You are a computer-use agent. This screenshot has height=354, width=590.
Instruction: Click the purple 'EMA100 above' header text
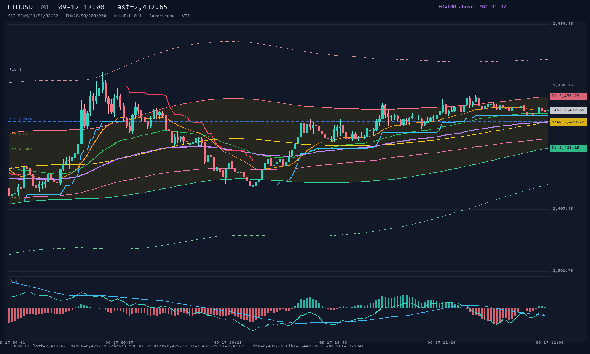pos(456,7)
